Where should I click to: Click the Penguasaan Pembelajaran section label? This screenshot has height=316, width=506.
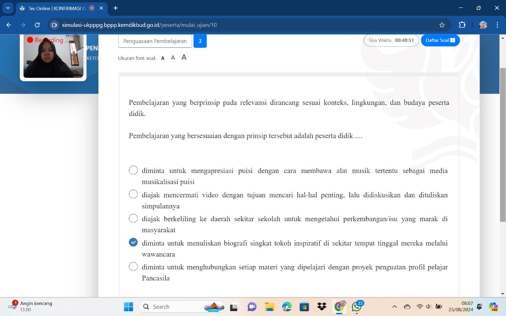coord(155,41)
